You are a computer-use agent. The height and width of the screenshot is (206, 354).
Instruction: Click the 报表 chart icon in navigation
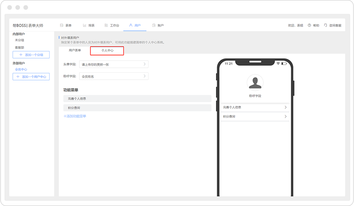[x=84, y=25]
